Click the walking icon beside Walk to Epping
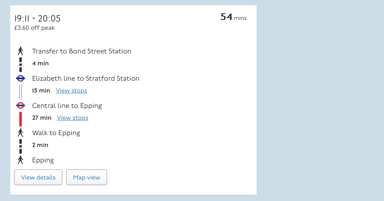 [x=20, y=133]
